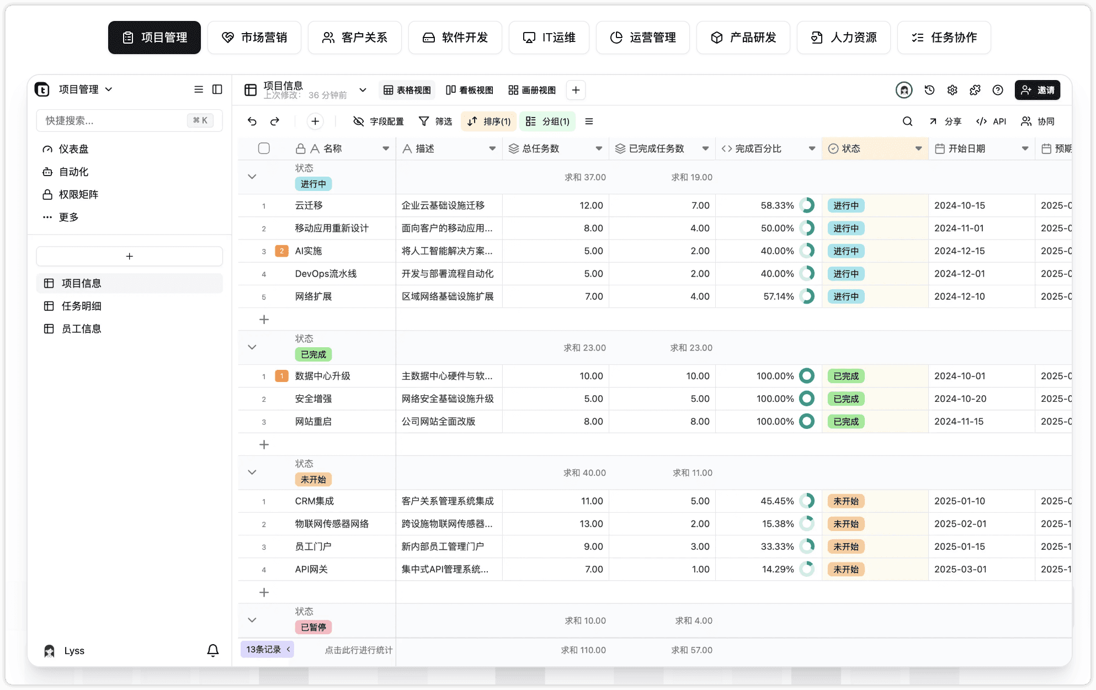This screenshot has height=690, width=1096.
Task: Open version history clock icon
Action: (929, 90)
